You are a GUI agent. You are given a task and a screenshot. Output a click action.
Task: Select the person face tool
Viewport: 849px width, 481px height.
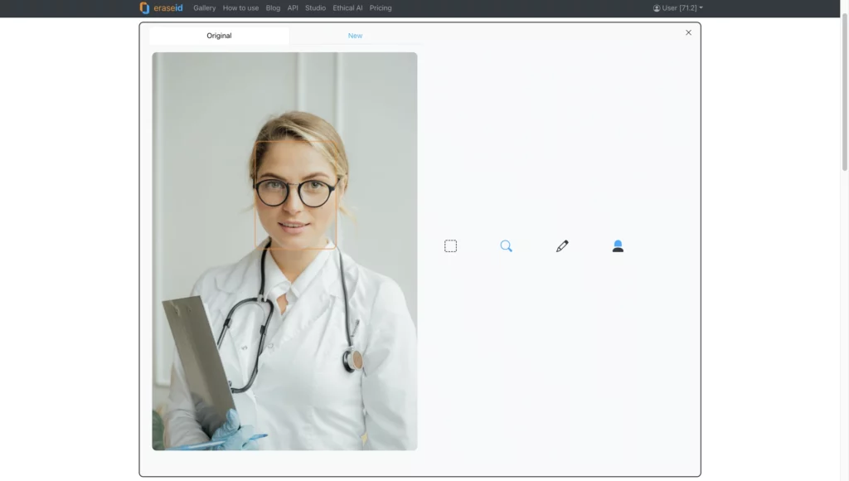[618, 245]
